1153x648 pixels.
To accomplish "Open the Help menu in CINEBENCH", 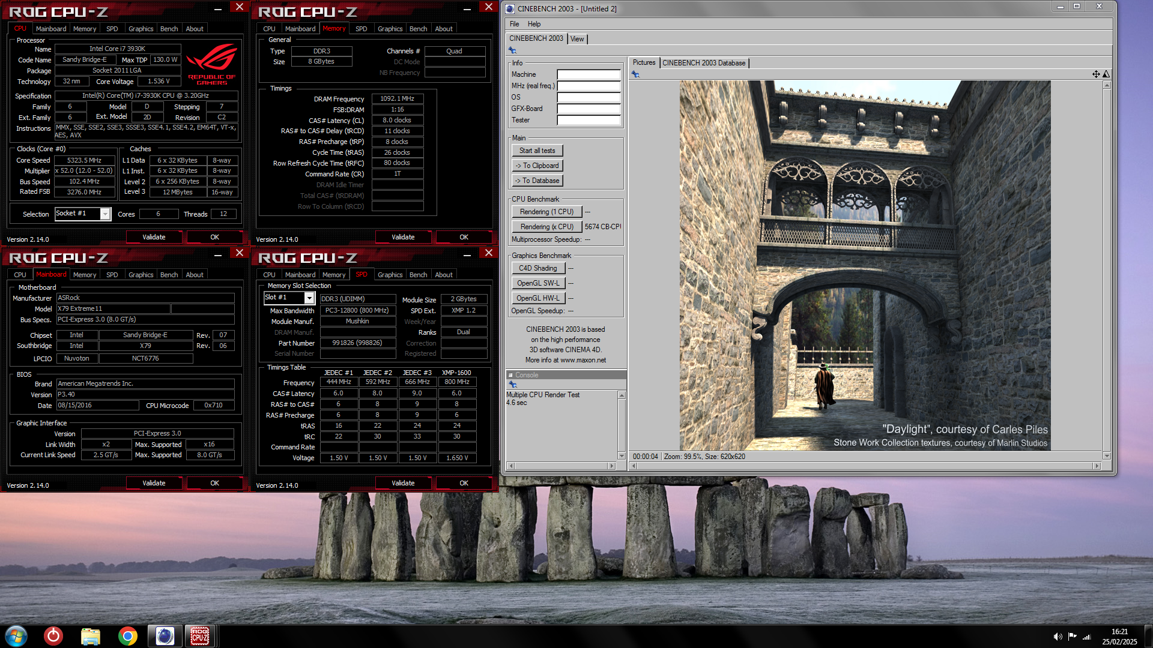I will (534, 24).
